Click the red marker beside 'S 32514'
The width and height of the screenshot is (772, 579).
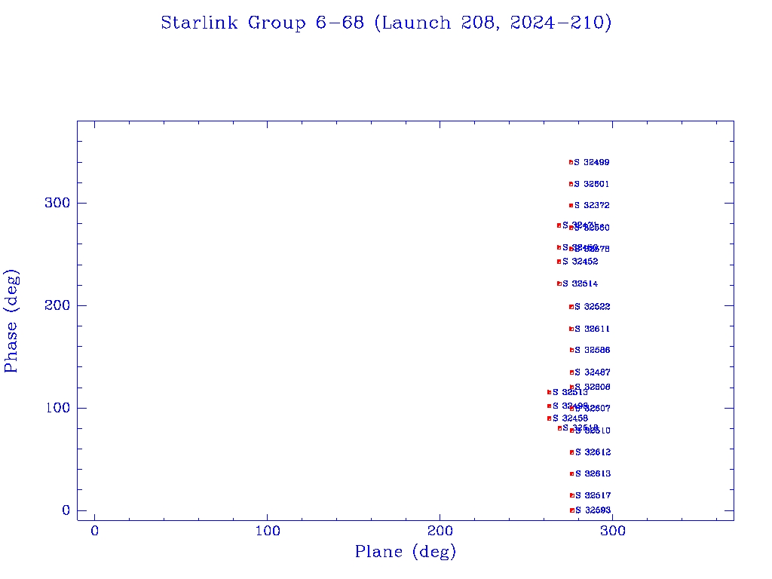point(559,283)
